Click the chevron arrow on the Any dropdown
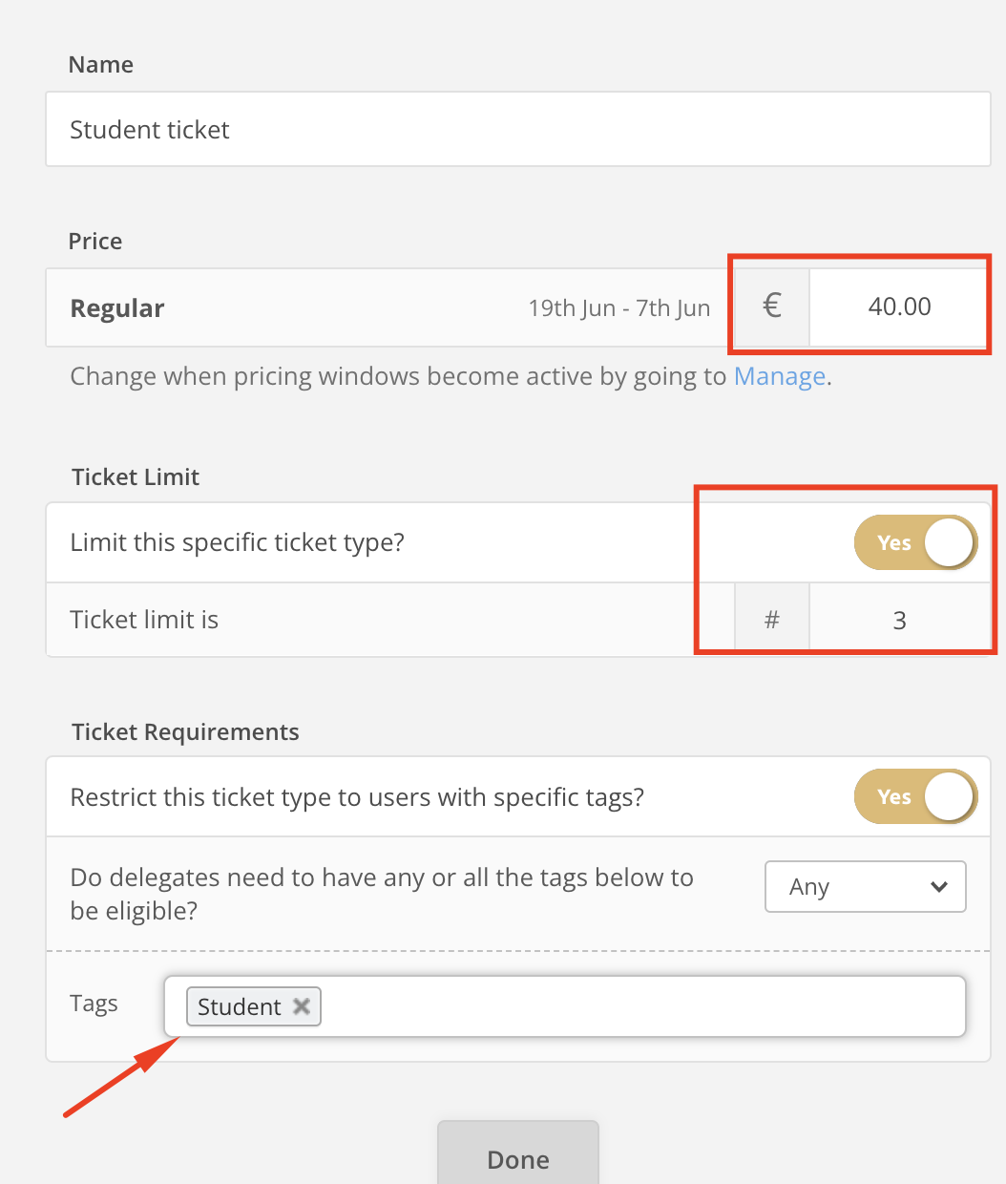 click(x=938, y=886)
